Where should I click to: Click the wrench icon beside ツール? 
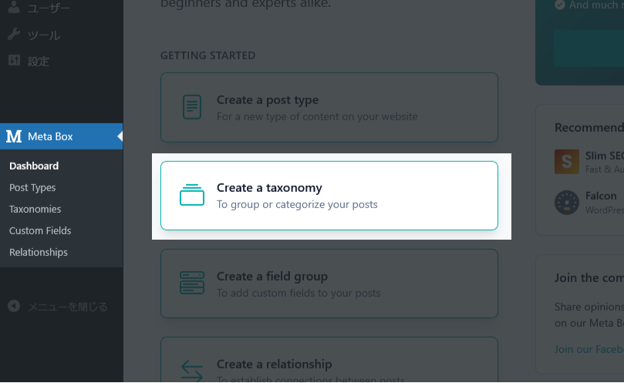[x=13, y=35]
